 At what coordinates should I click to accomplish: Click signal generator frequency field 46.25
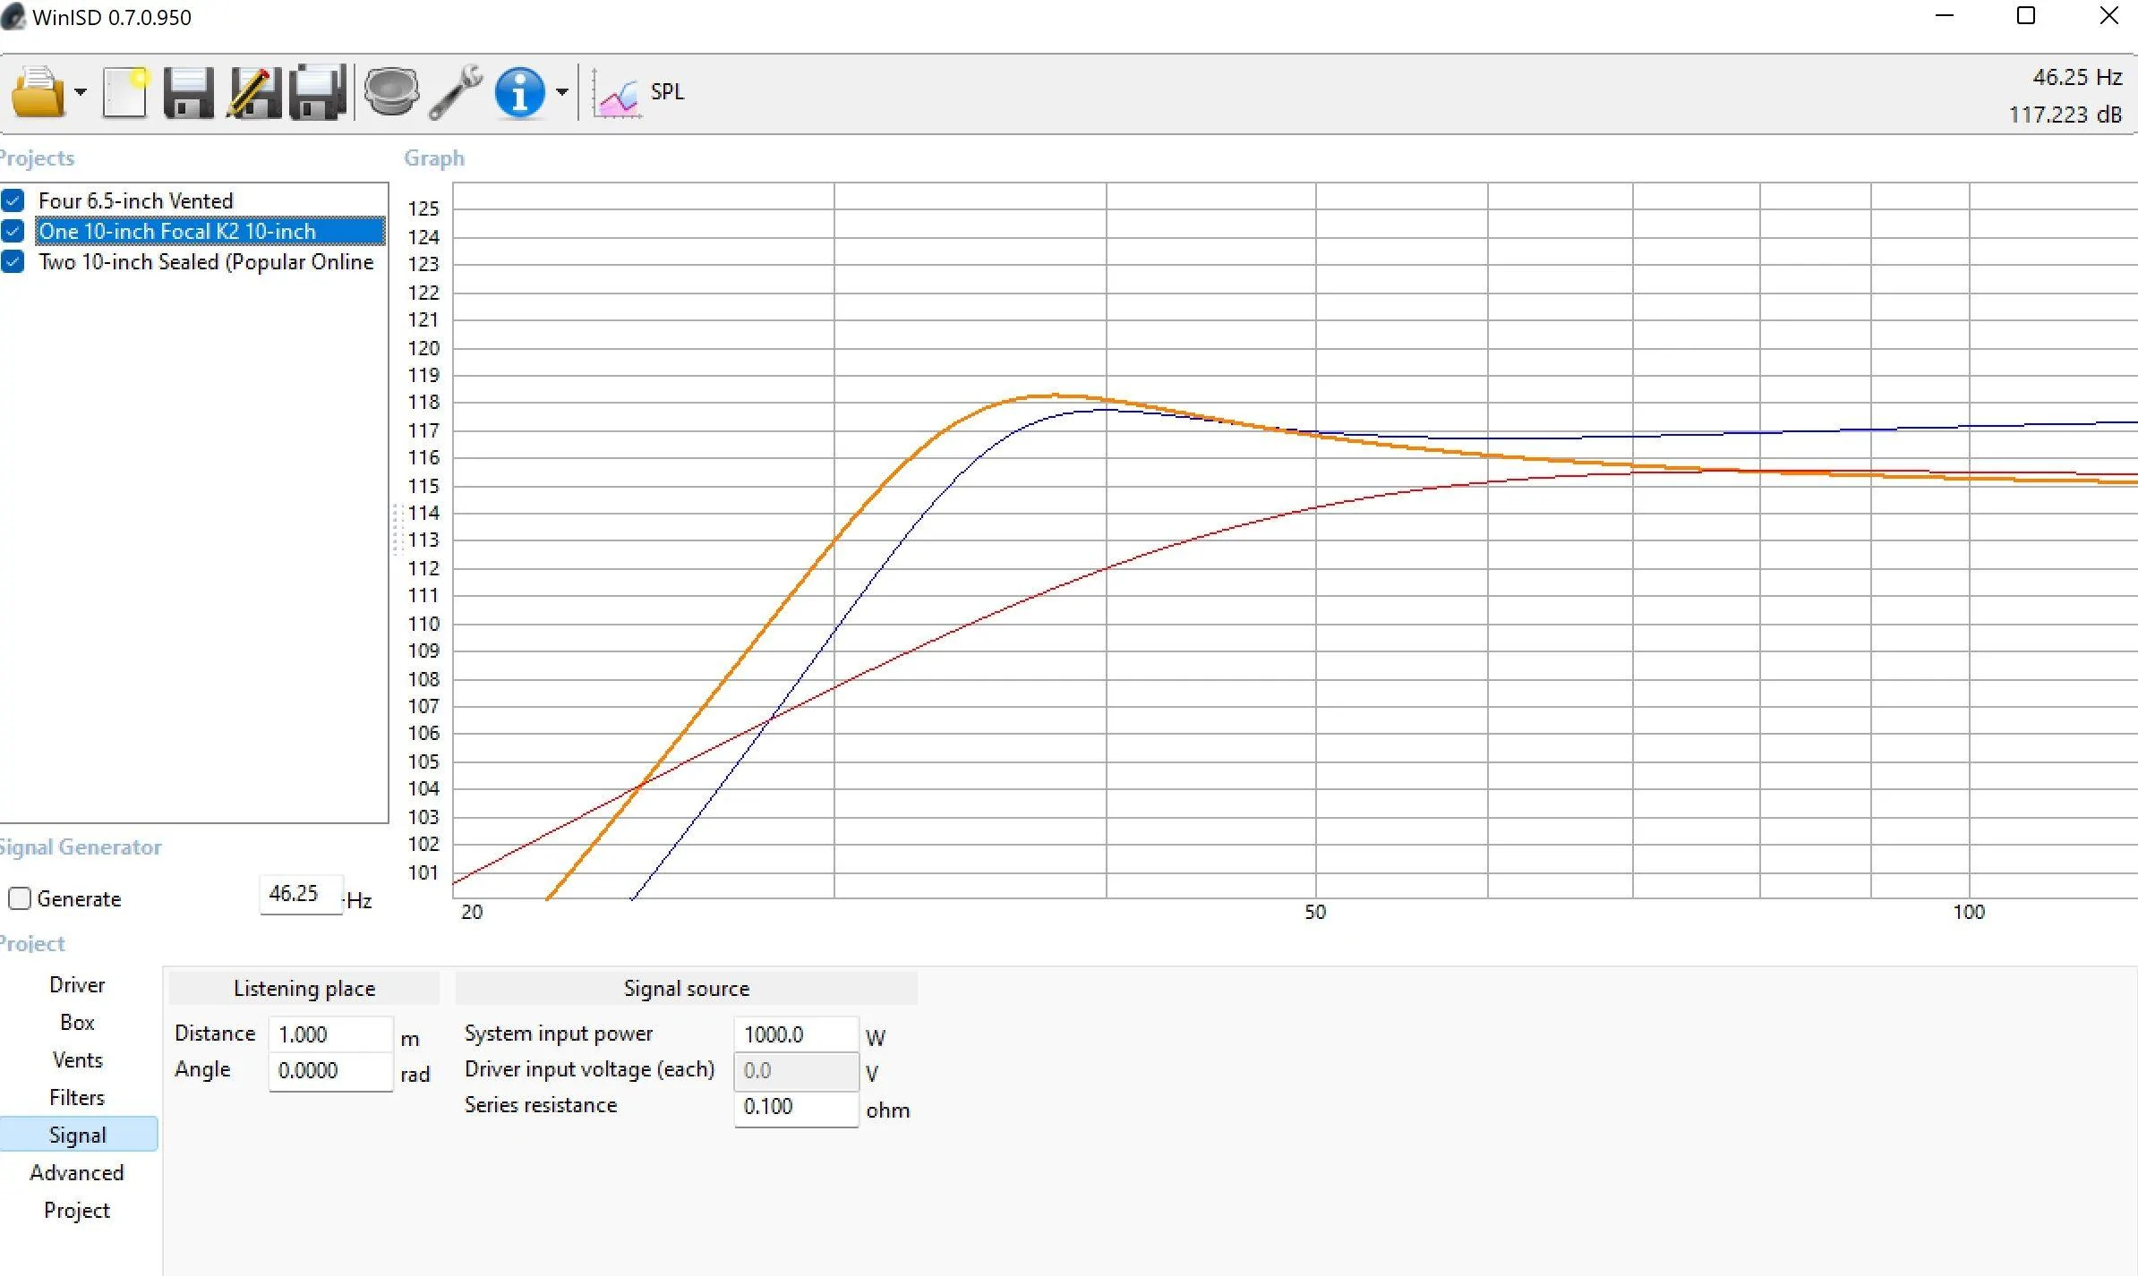pos(301,894)
